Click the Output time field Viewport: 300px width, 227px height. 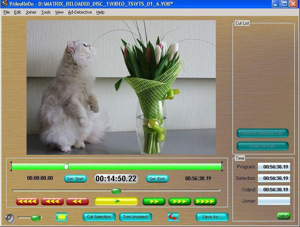pos(274,190)
